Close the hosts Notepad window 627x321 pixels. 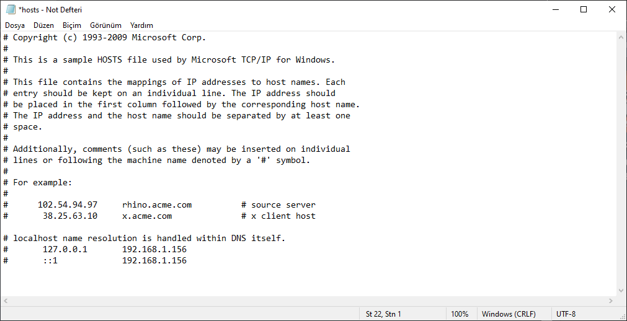tap(612, 9)
